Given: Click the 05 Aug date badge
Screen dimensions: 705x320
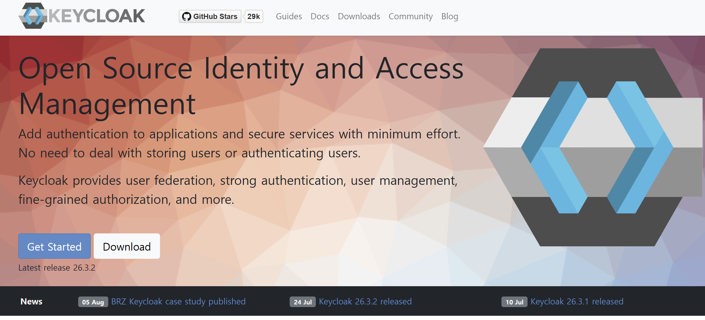Looking at the screenshot, I should [x=93, y=302].
